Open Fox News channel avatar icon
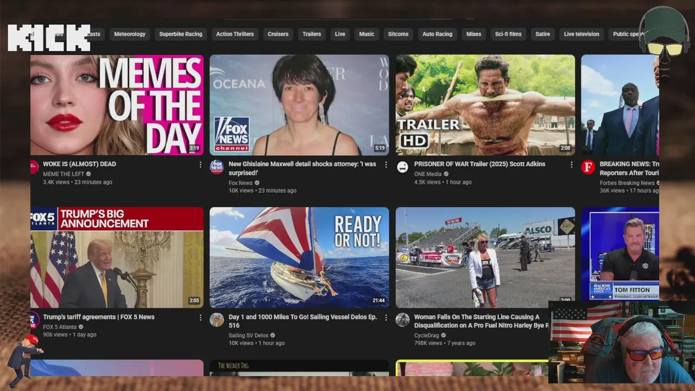This screenshot has height=391, width=695. click(x=217, y=167)
